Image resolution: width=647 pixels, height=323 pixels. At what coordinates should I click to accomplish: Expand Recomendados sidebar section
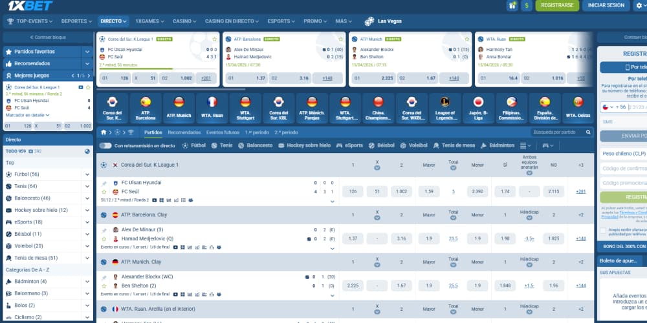(87, 63)
